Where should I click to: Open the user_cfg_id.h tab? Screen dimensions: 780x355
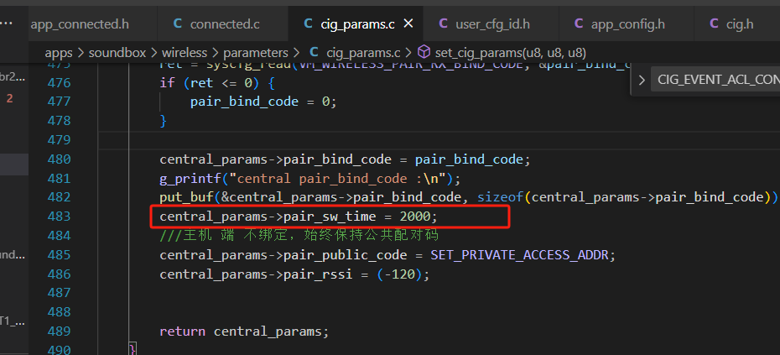point(491,23)
